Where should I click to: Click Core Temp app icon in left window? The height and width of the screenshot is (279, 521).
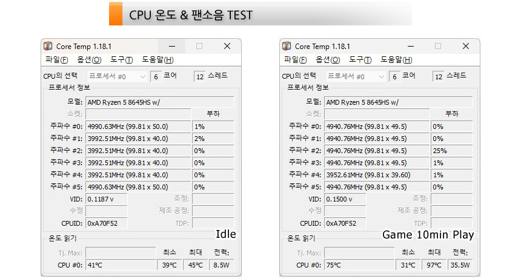pos(48,47)
